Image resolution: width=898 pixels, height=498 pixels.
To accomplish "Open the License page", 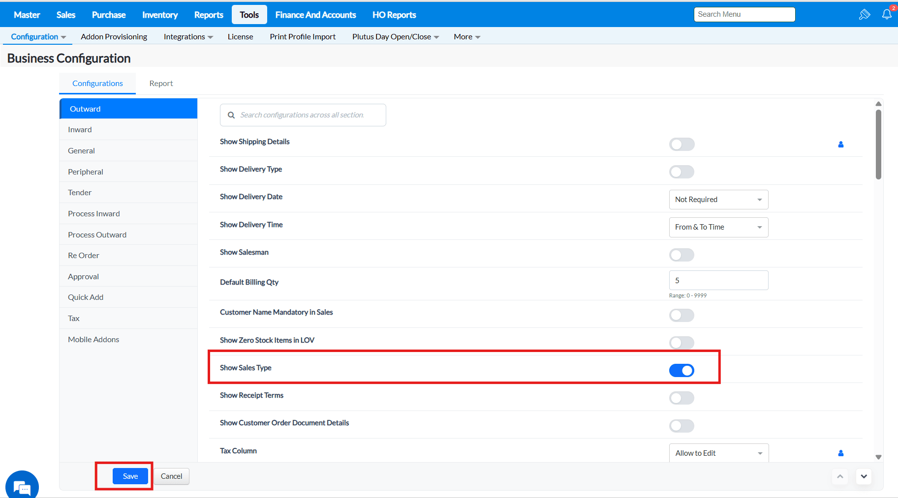I will [241, 37].
